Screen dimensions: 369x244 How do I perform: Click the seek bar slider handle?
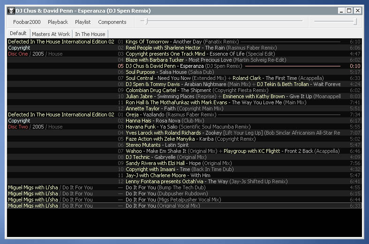[146, 22]
